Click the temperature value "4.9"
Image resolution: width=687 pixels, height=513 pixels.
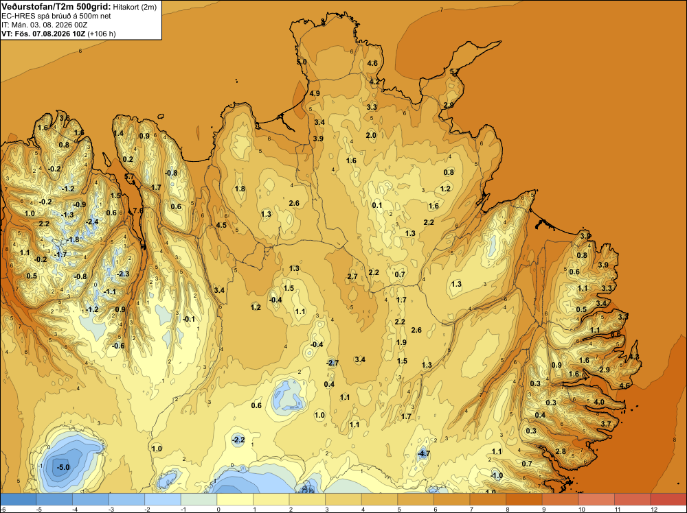(x=315, y=93)
